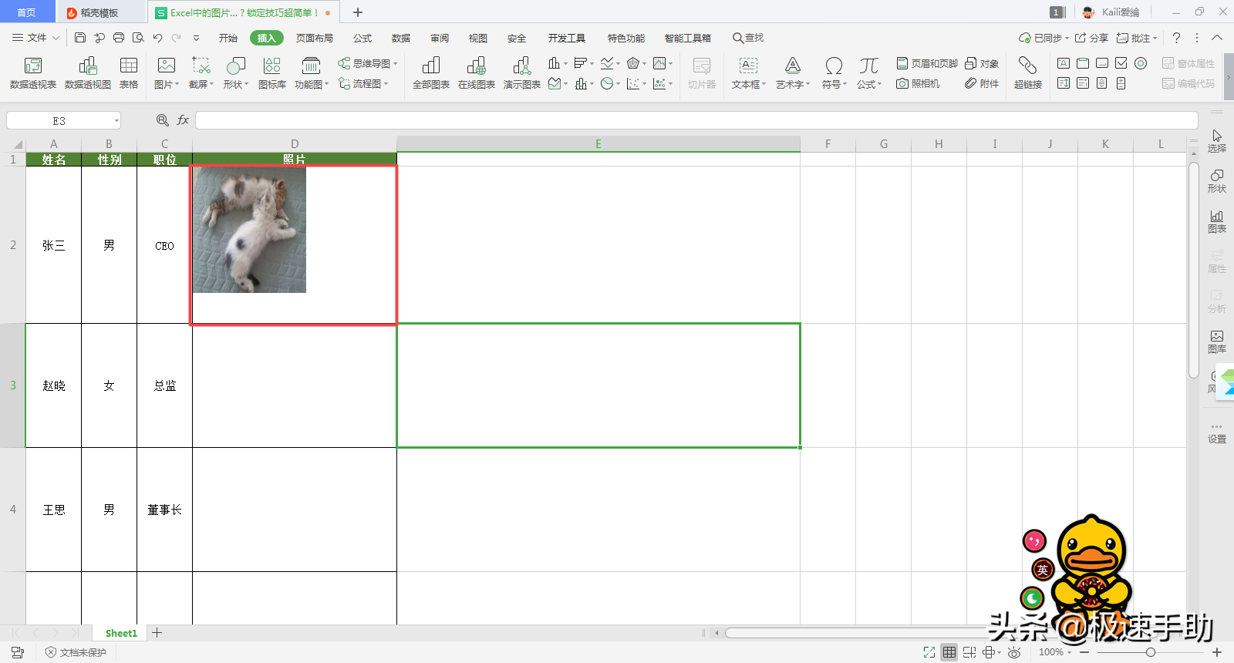The image size is (1234, 663).
Task: Switch to the 视图 ribbon tab
Action: [x=478, y=38]
